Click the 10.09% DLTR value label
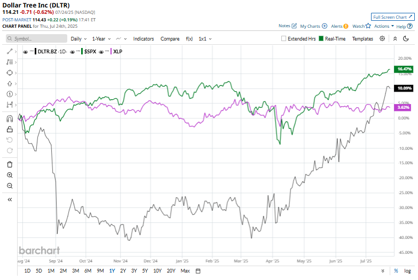 pos(404,88)
